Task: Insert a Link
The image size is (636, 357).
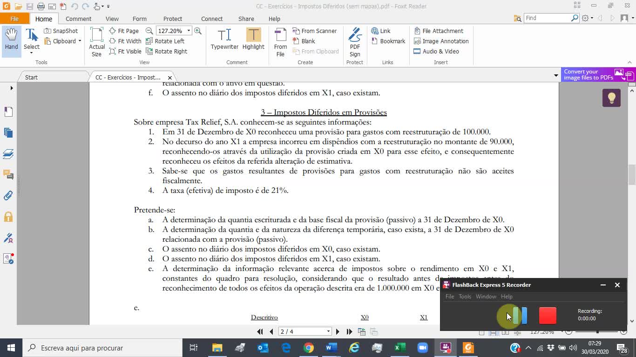Action: (x=381, y=31)
